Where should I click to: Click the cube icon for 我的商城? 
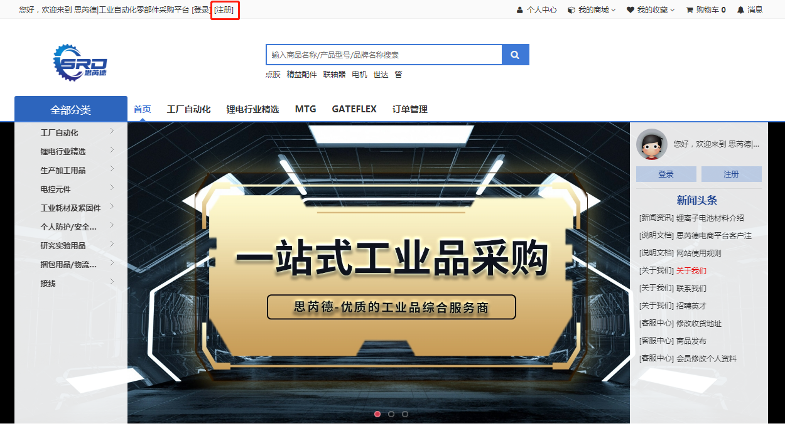click(571, 10)
